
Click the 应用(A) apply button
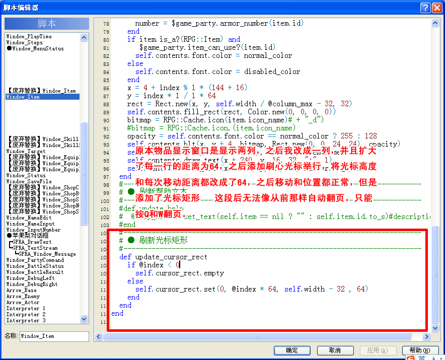tap(378, 350)
